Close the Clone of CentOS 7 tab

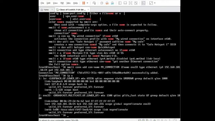coord(88,10)
